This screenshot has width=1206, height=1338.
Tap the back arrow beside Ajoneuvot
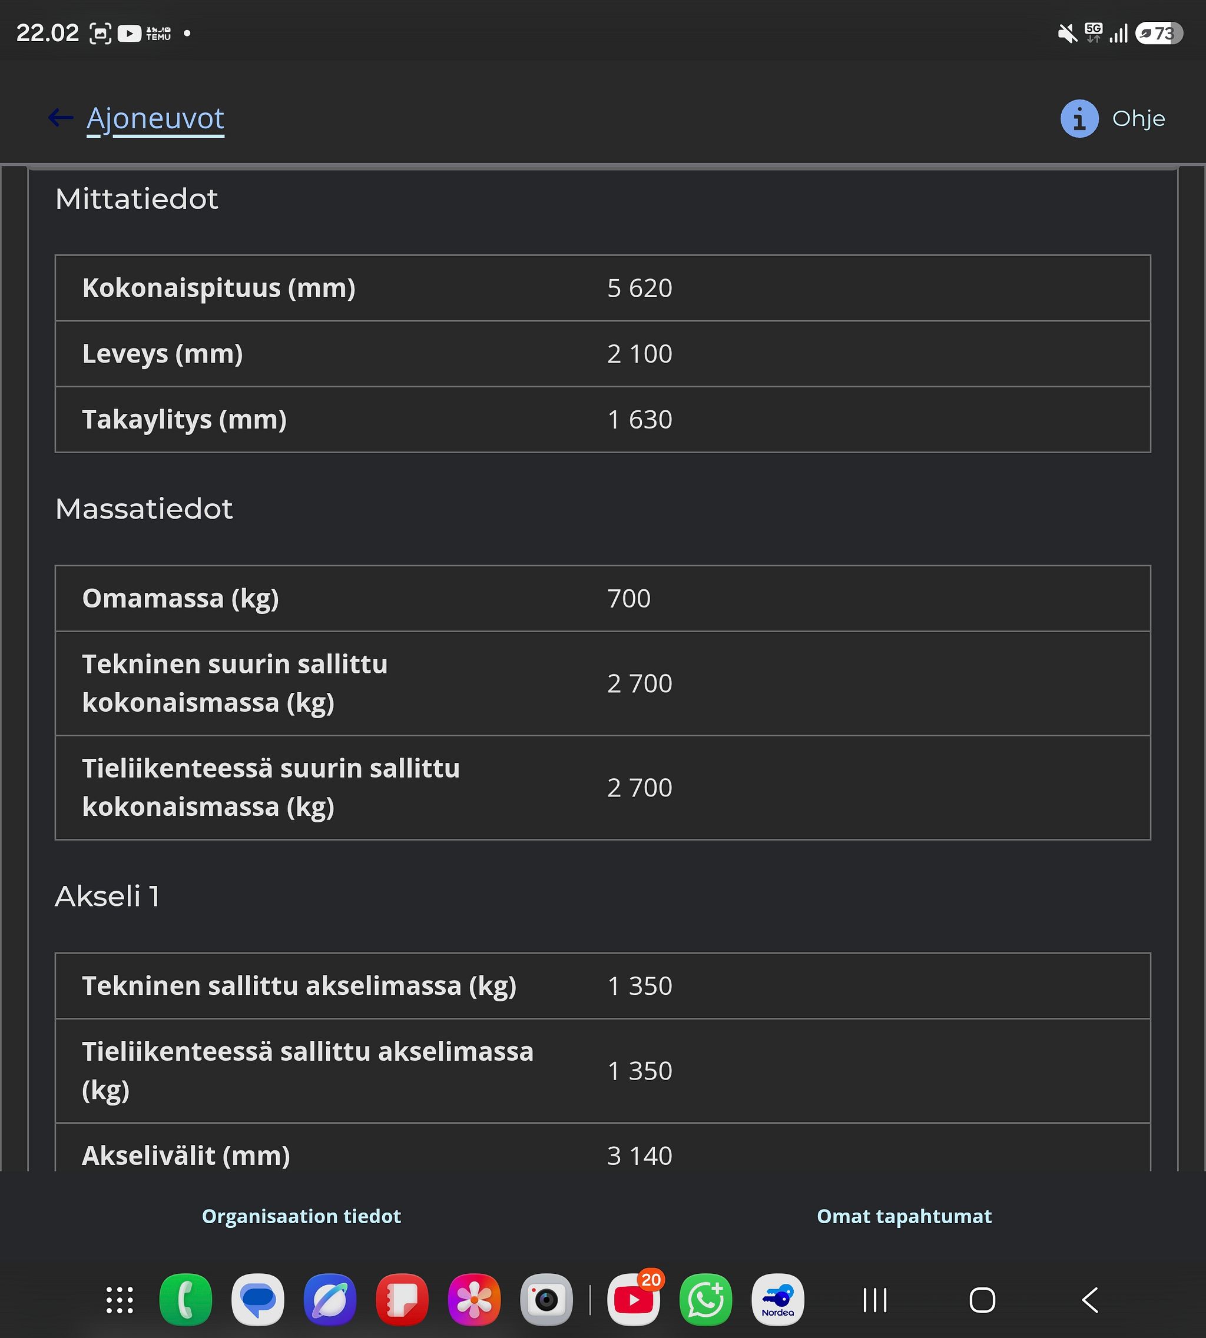click(60, 118)
